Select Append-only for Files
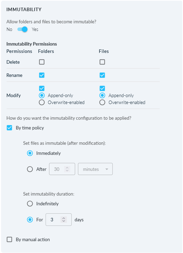Screen dimensions: 183x253 (102, 95)
